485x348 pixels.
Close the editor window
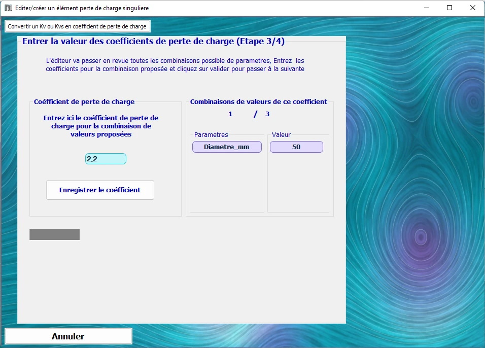[473, 8]
